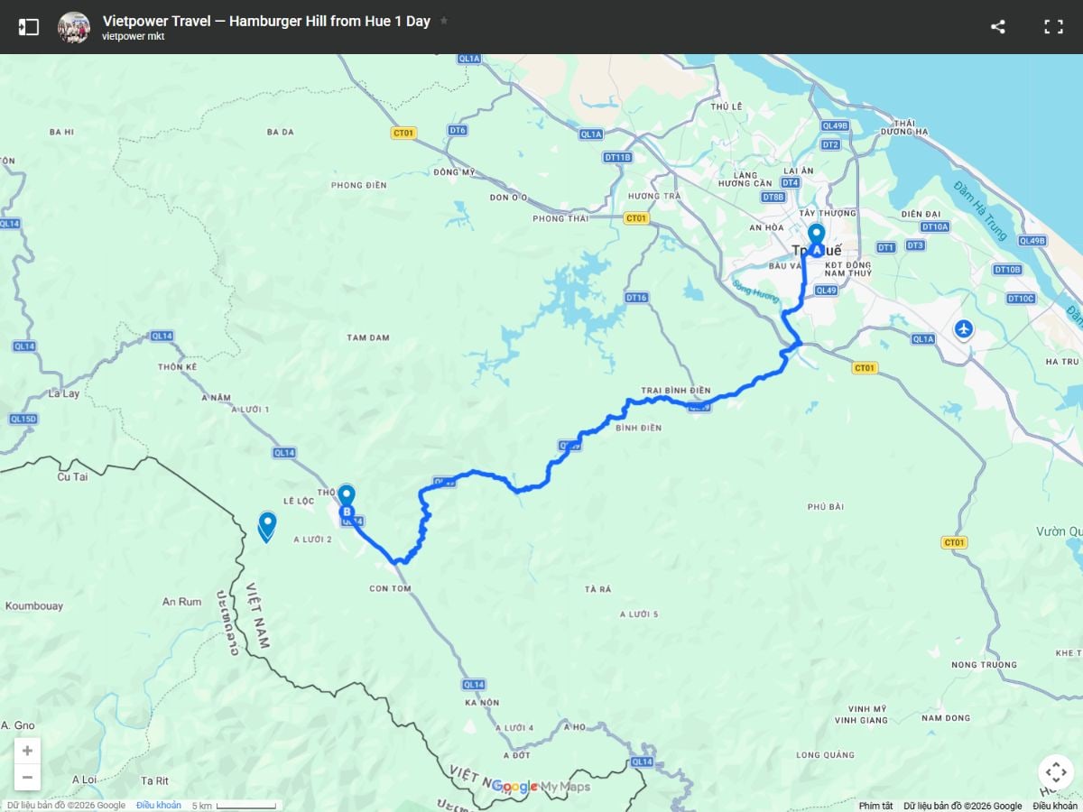Click the Nong Truong place label
Screen dimensions: 1083x812
984,665
